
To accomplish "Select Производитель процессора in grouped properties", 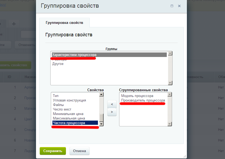I will pos(143,100).
